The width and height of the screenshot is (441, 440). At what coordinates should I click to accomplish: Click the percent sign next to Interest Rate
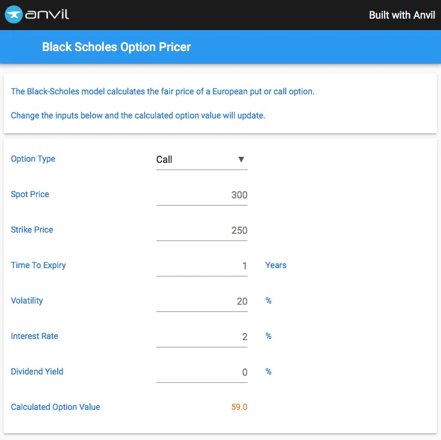coord(269,337)
